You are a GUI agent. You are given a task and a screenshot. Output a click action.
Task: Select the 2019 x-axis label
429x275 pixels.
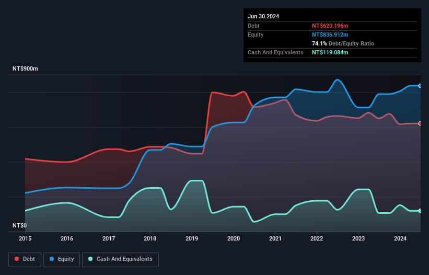tap(192, 238)
